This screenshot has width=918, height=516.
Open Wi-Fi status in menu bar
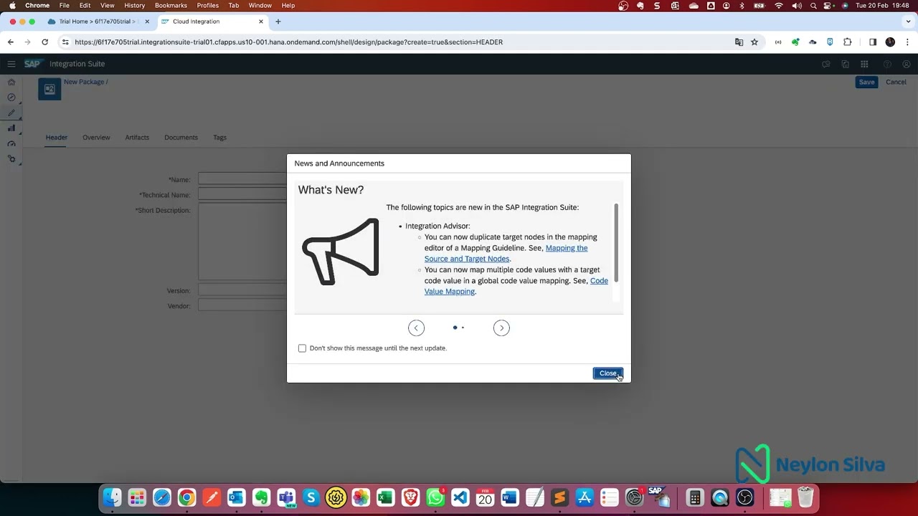tap(779, 5)
